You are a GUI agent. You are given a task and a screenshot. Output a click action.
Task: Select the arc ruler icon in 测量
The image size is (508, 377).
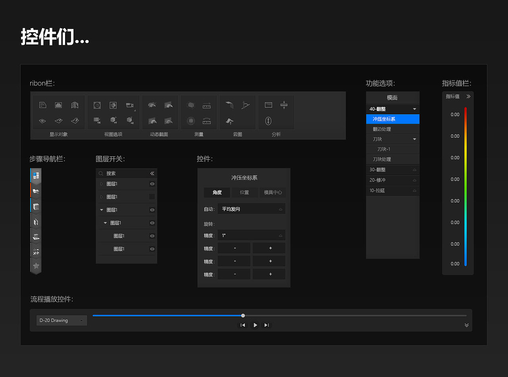(x=207, y=121)
